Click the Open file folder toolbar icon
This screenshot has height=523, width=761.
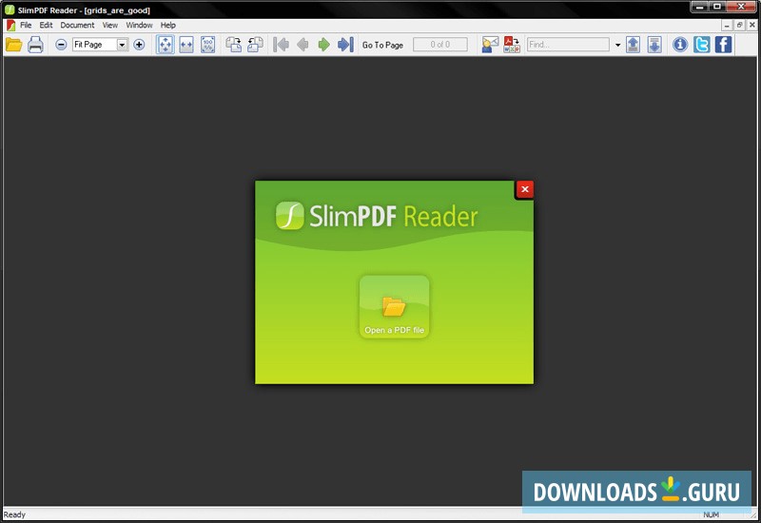13,45
